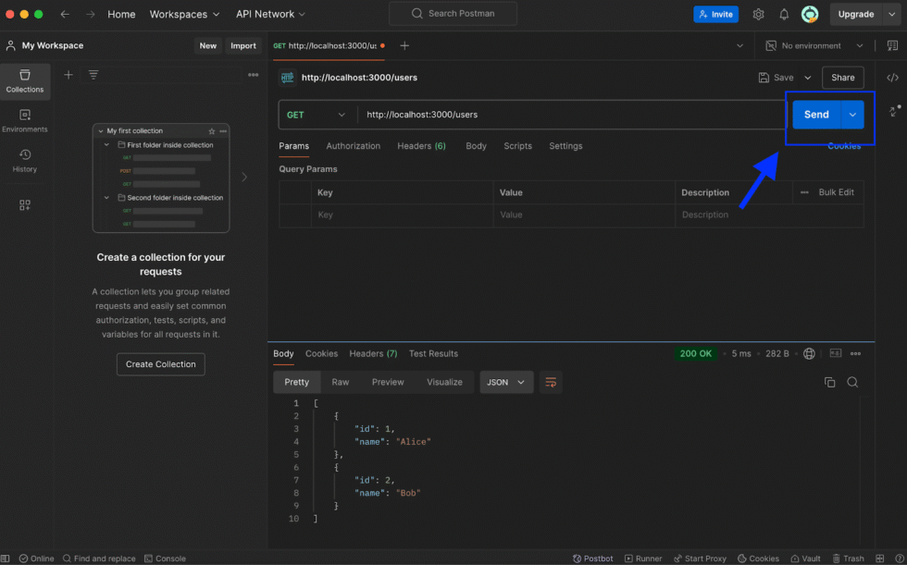Open the environment quick look icon
The image size is (907, 565).
tap(892, 45)
